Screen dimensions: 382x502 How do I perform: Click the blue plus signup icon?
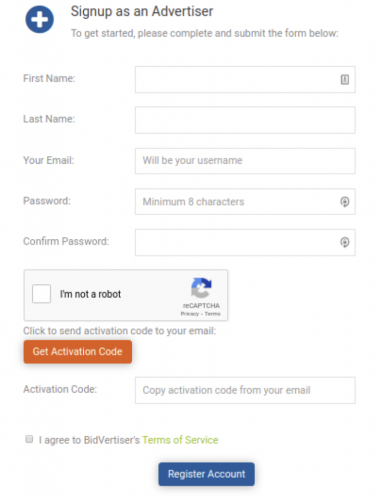(40, 20)
